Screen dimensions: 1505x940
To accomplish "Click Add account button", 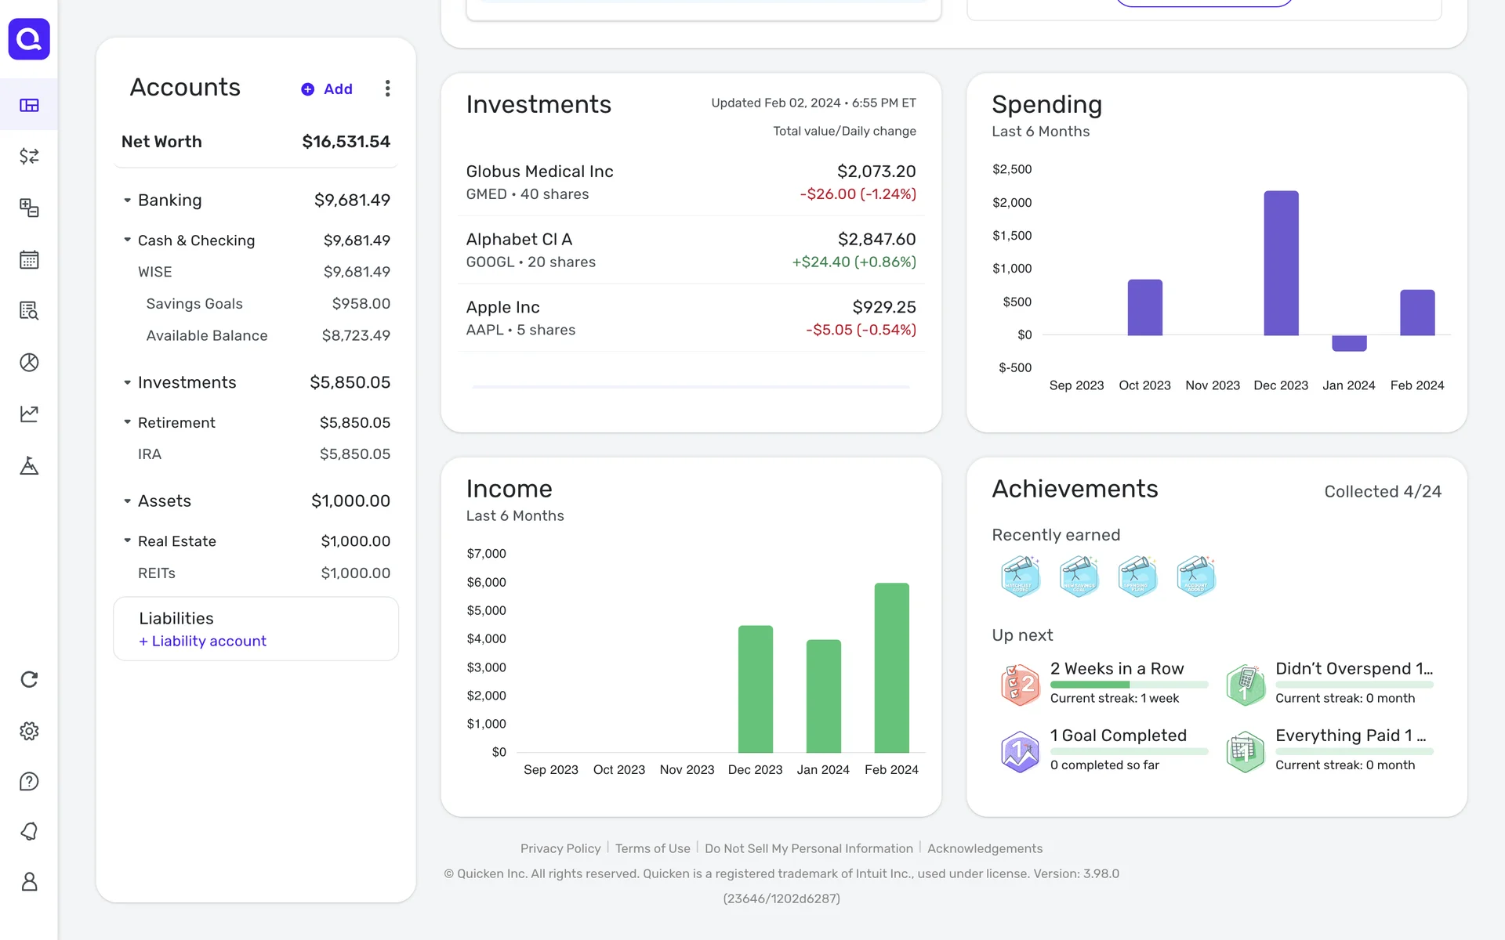I will pos(327,89).
